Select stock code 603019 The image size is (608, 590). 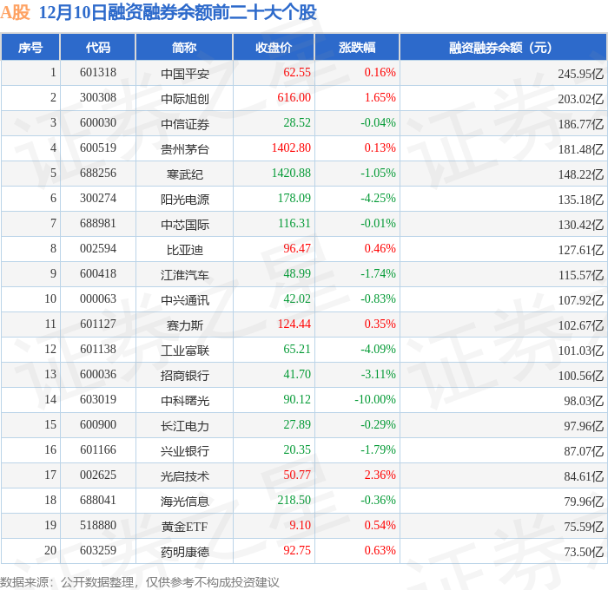click(98, 400)
